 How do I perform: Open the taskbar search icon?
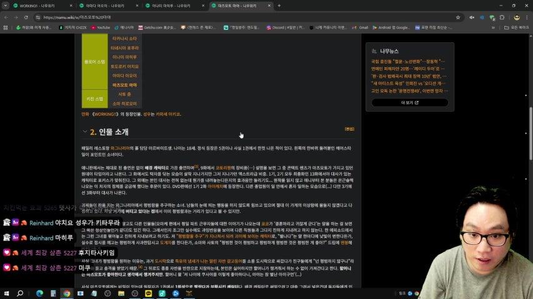(20, 293)
